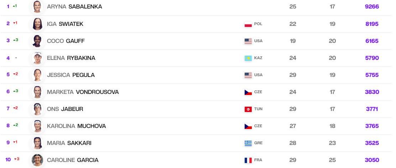
Task: Open Iga Swiatek's profile picture
Action: click(x=37, y=24)
